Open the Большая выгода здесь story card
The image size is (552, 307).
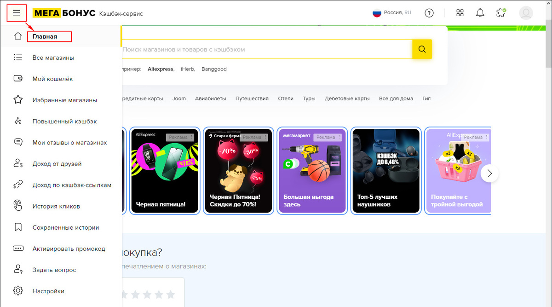point(312,171)
